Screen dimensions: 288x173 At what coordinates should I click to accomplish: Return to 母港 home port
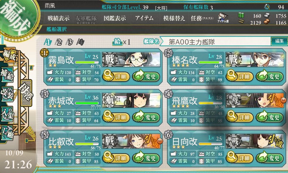click(26, 93)
